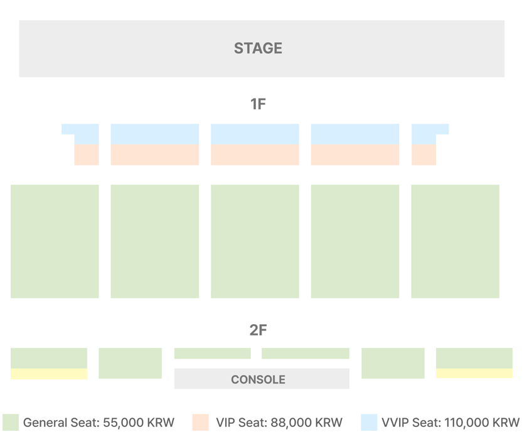This screenshot has height=442, width=532.
Task: Select the second-from-right VIP peach block
Action: [x=354, y=155]
